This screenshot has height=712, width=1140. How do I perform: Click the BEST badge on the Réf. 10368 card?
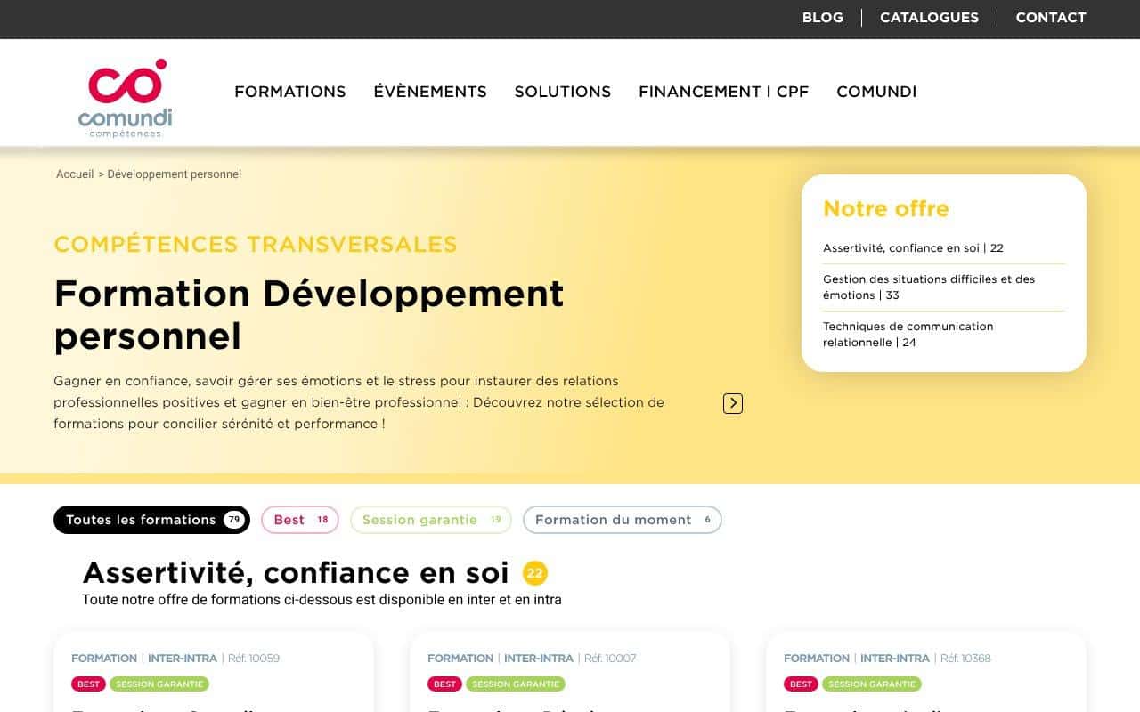(801, 684)
